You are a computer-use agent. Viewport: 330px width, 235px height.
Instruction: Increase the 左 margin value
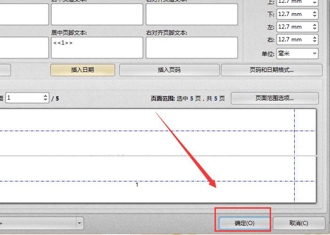314,25
